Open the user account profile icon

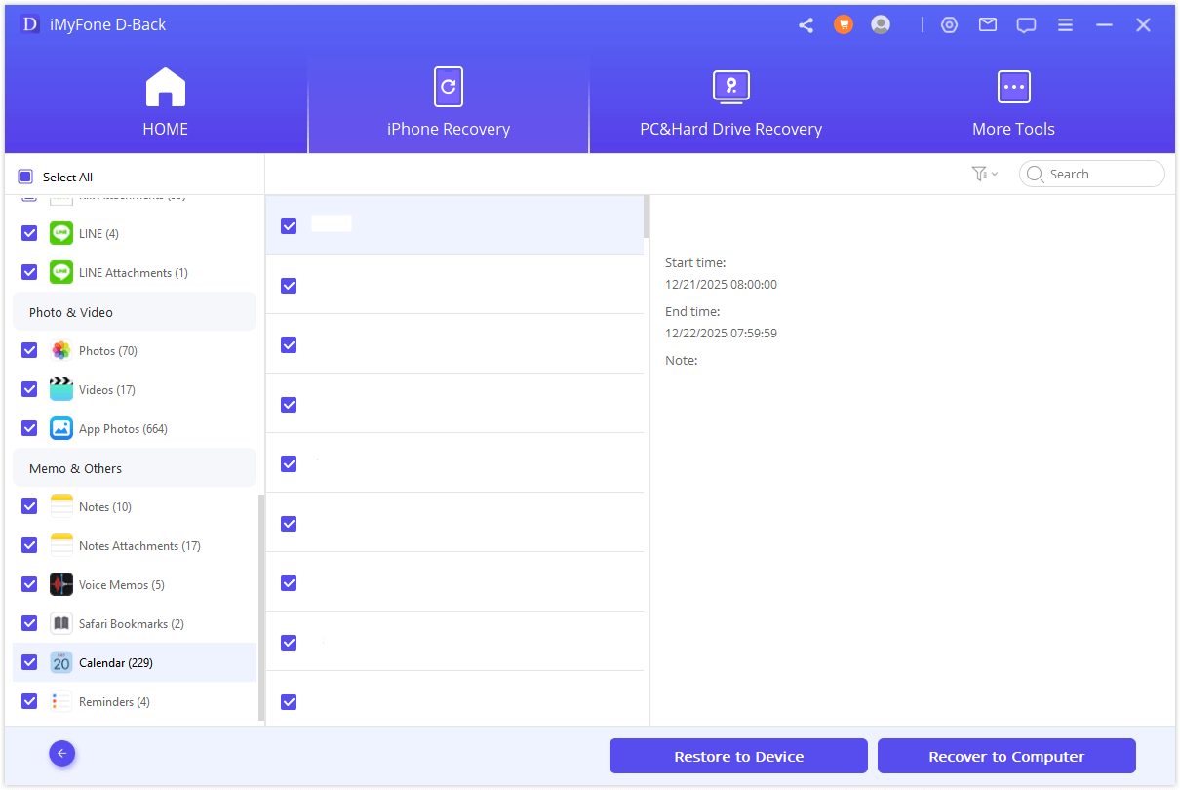[x=881, y=25]
